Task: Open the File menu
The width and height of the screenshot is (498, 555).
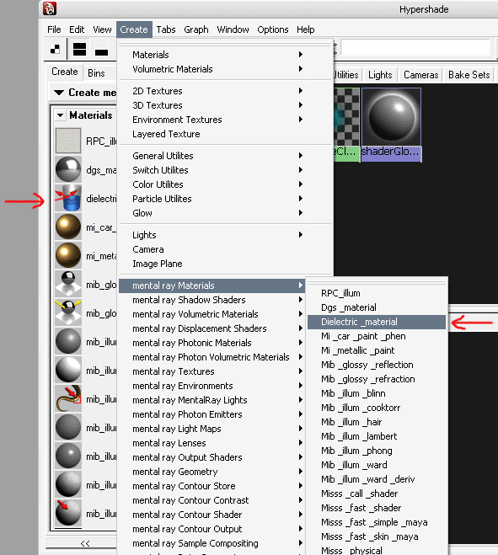Action: click(x=54, y=29)
